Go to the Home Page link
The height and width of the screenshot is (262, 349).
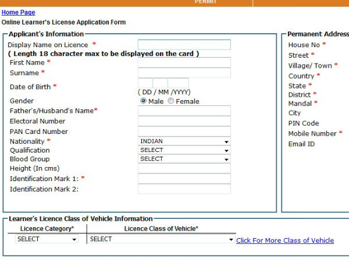coord(19,12)
